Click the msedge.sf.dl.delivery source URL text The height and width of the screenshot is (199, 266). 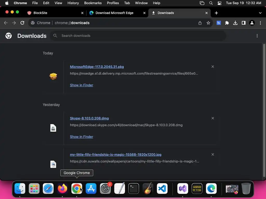[x=134, y=73]
